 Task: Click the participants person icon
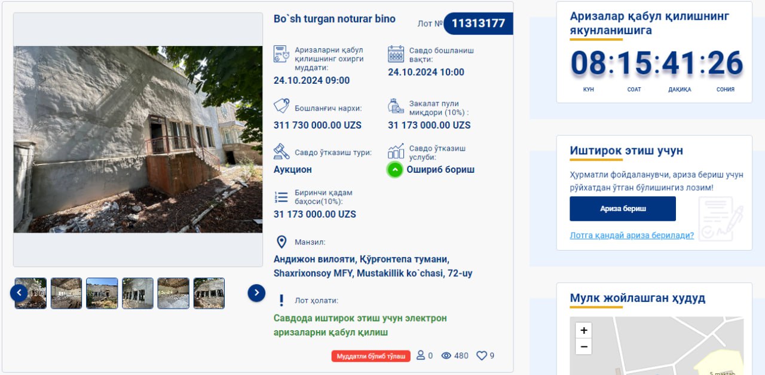tap(421, 355)
